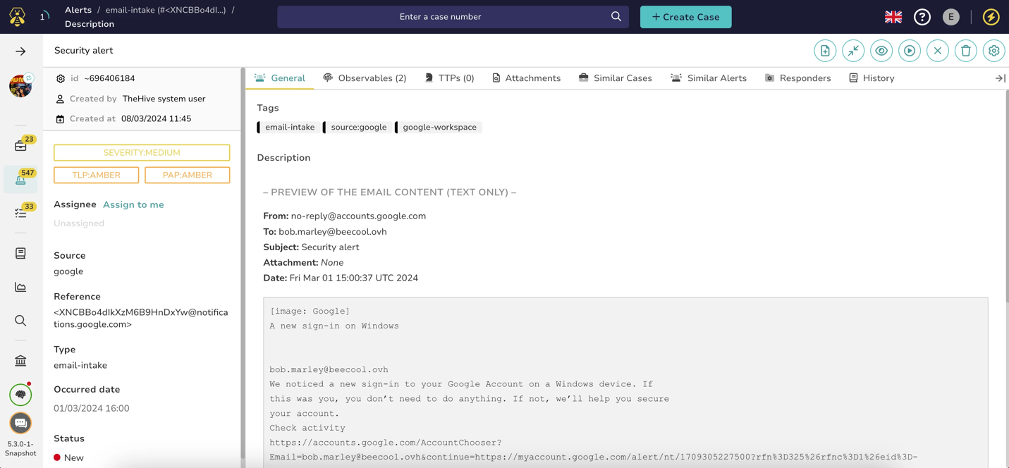Screen dimensions: 1009x468
Task: Click the case number search field
Action: point(451,16)
